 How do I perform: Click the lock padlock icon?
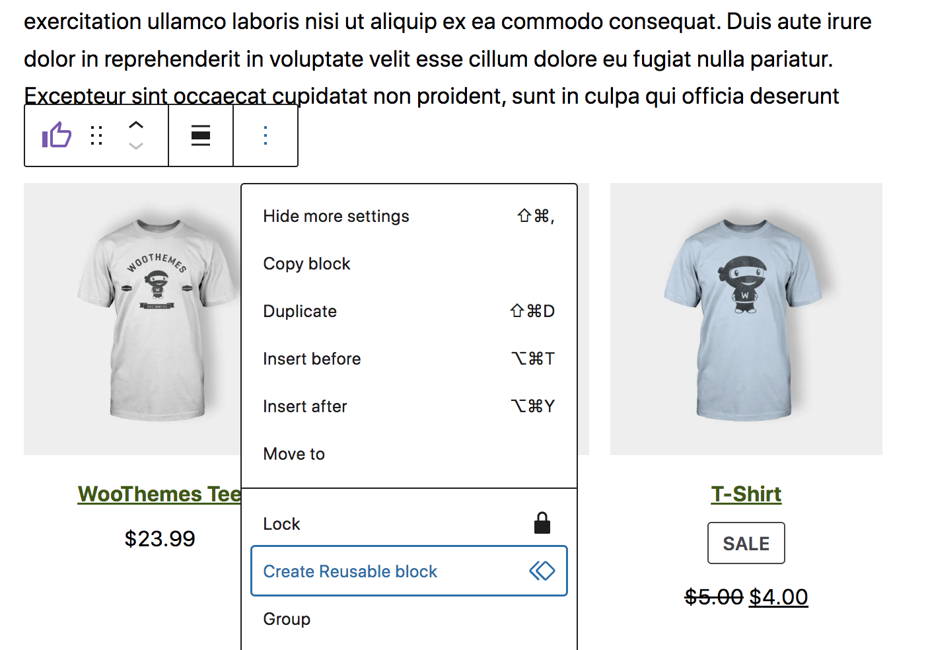coord(542,523)
